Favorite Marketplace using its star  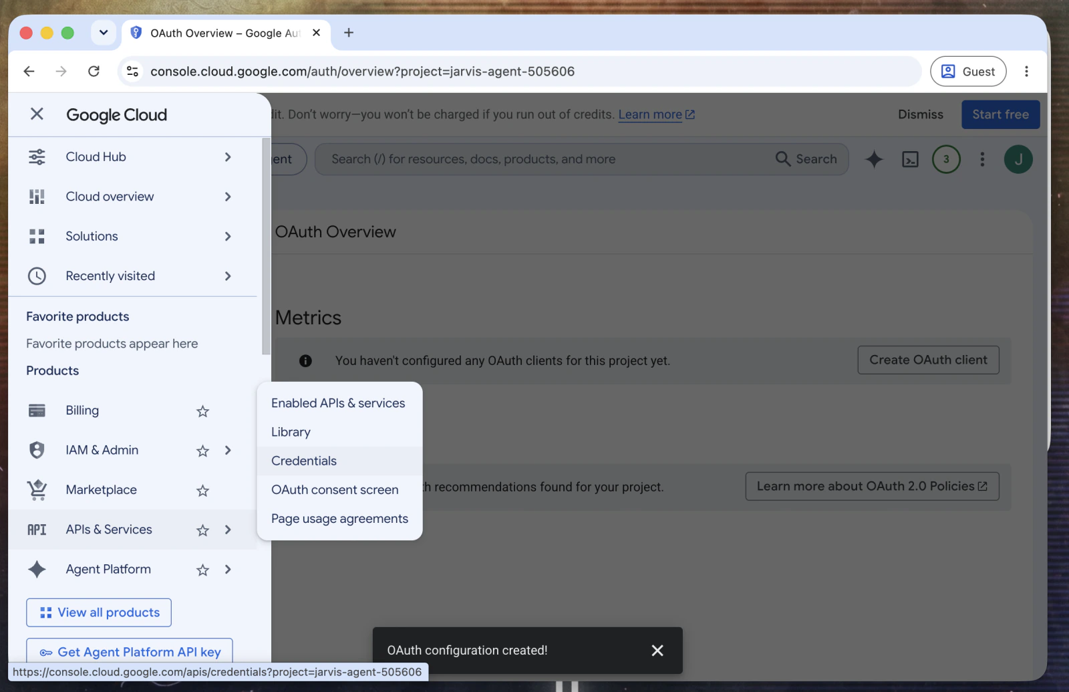(203, 491)
